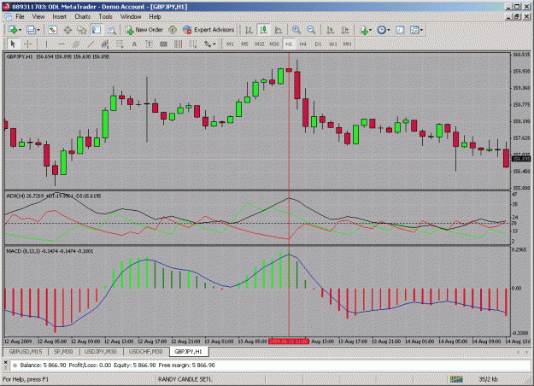Switch to the GBPUSD,M15 chart tab
The image size is (534, 386).
click(x=26, y=352)
